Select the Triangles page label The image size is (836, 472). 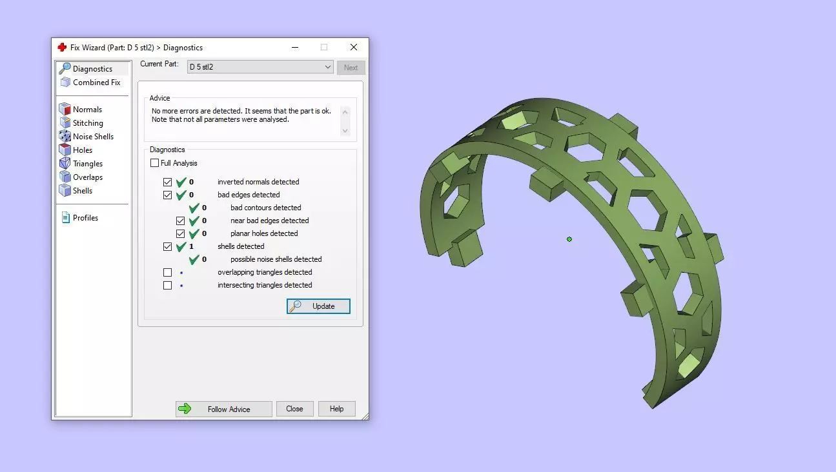pos(88,164)
